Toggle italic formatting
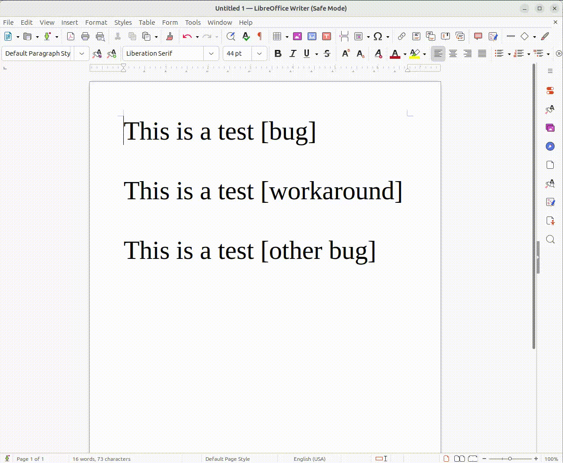The height and width of the screenshot is (463, 563). [293, 53]
